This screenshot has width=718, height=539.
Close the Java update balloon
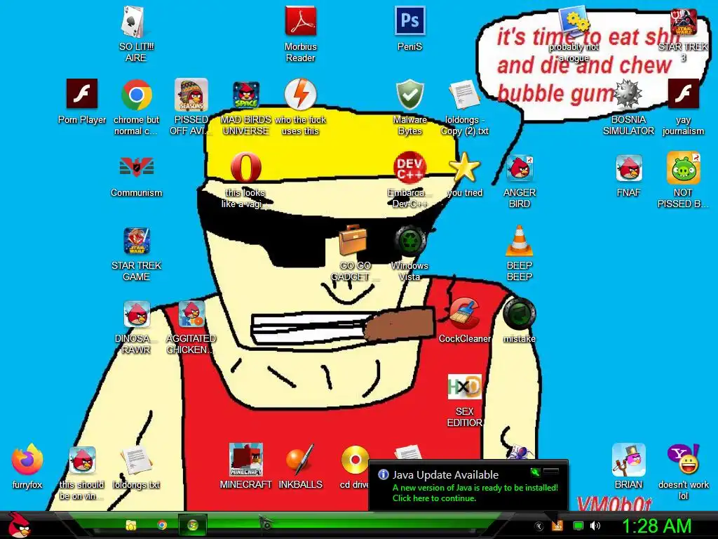pos(551,471)
